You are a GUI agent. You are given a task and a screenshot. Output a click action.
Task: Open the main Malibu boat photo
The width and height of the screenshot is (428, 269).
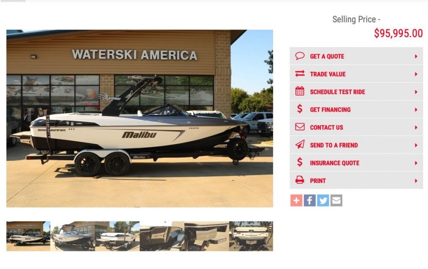[x=140, y=118]
